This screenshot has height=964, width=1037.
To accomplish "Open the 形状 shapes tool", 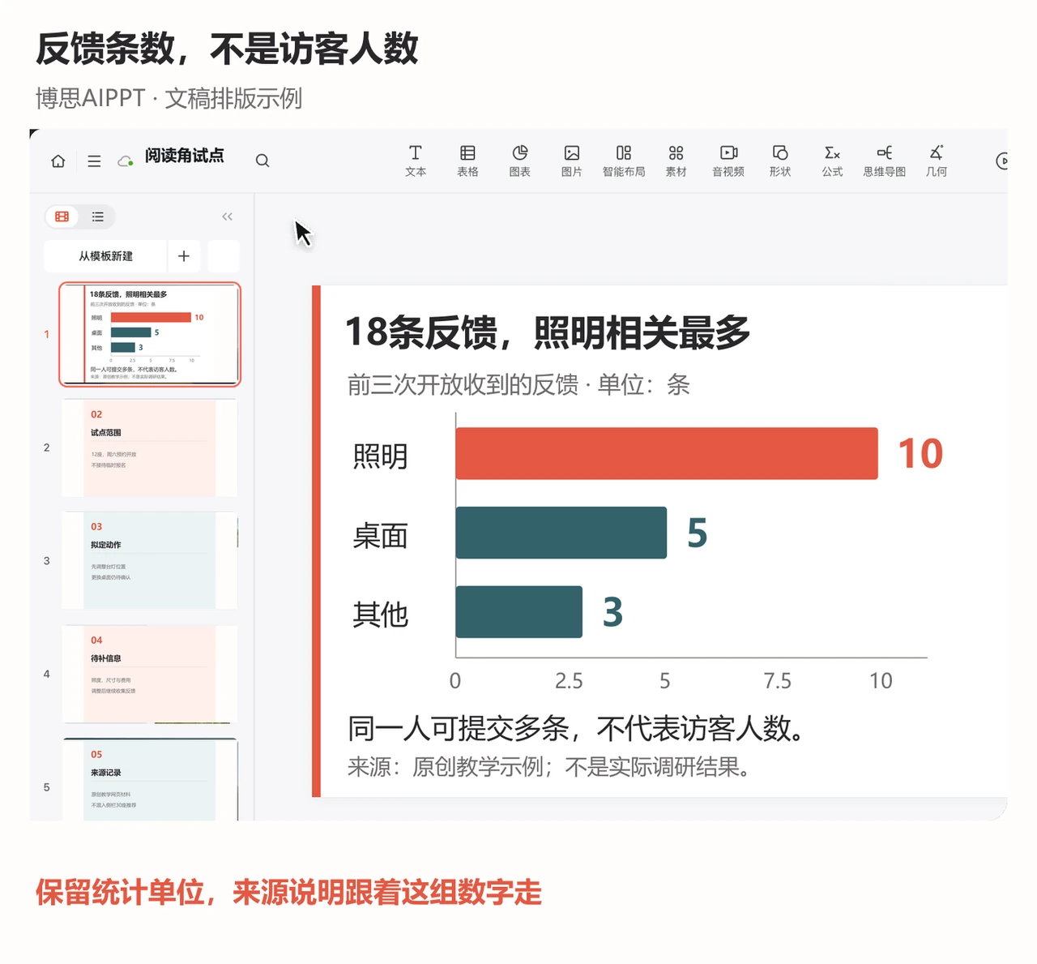I will click(x=780, y=161).
